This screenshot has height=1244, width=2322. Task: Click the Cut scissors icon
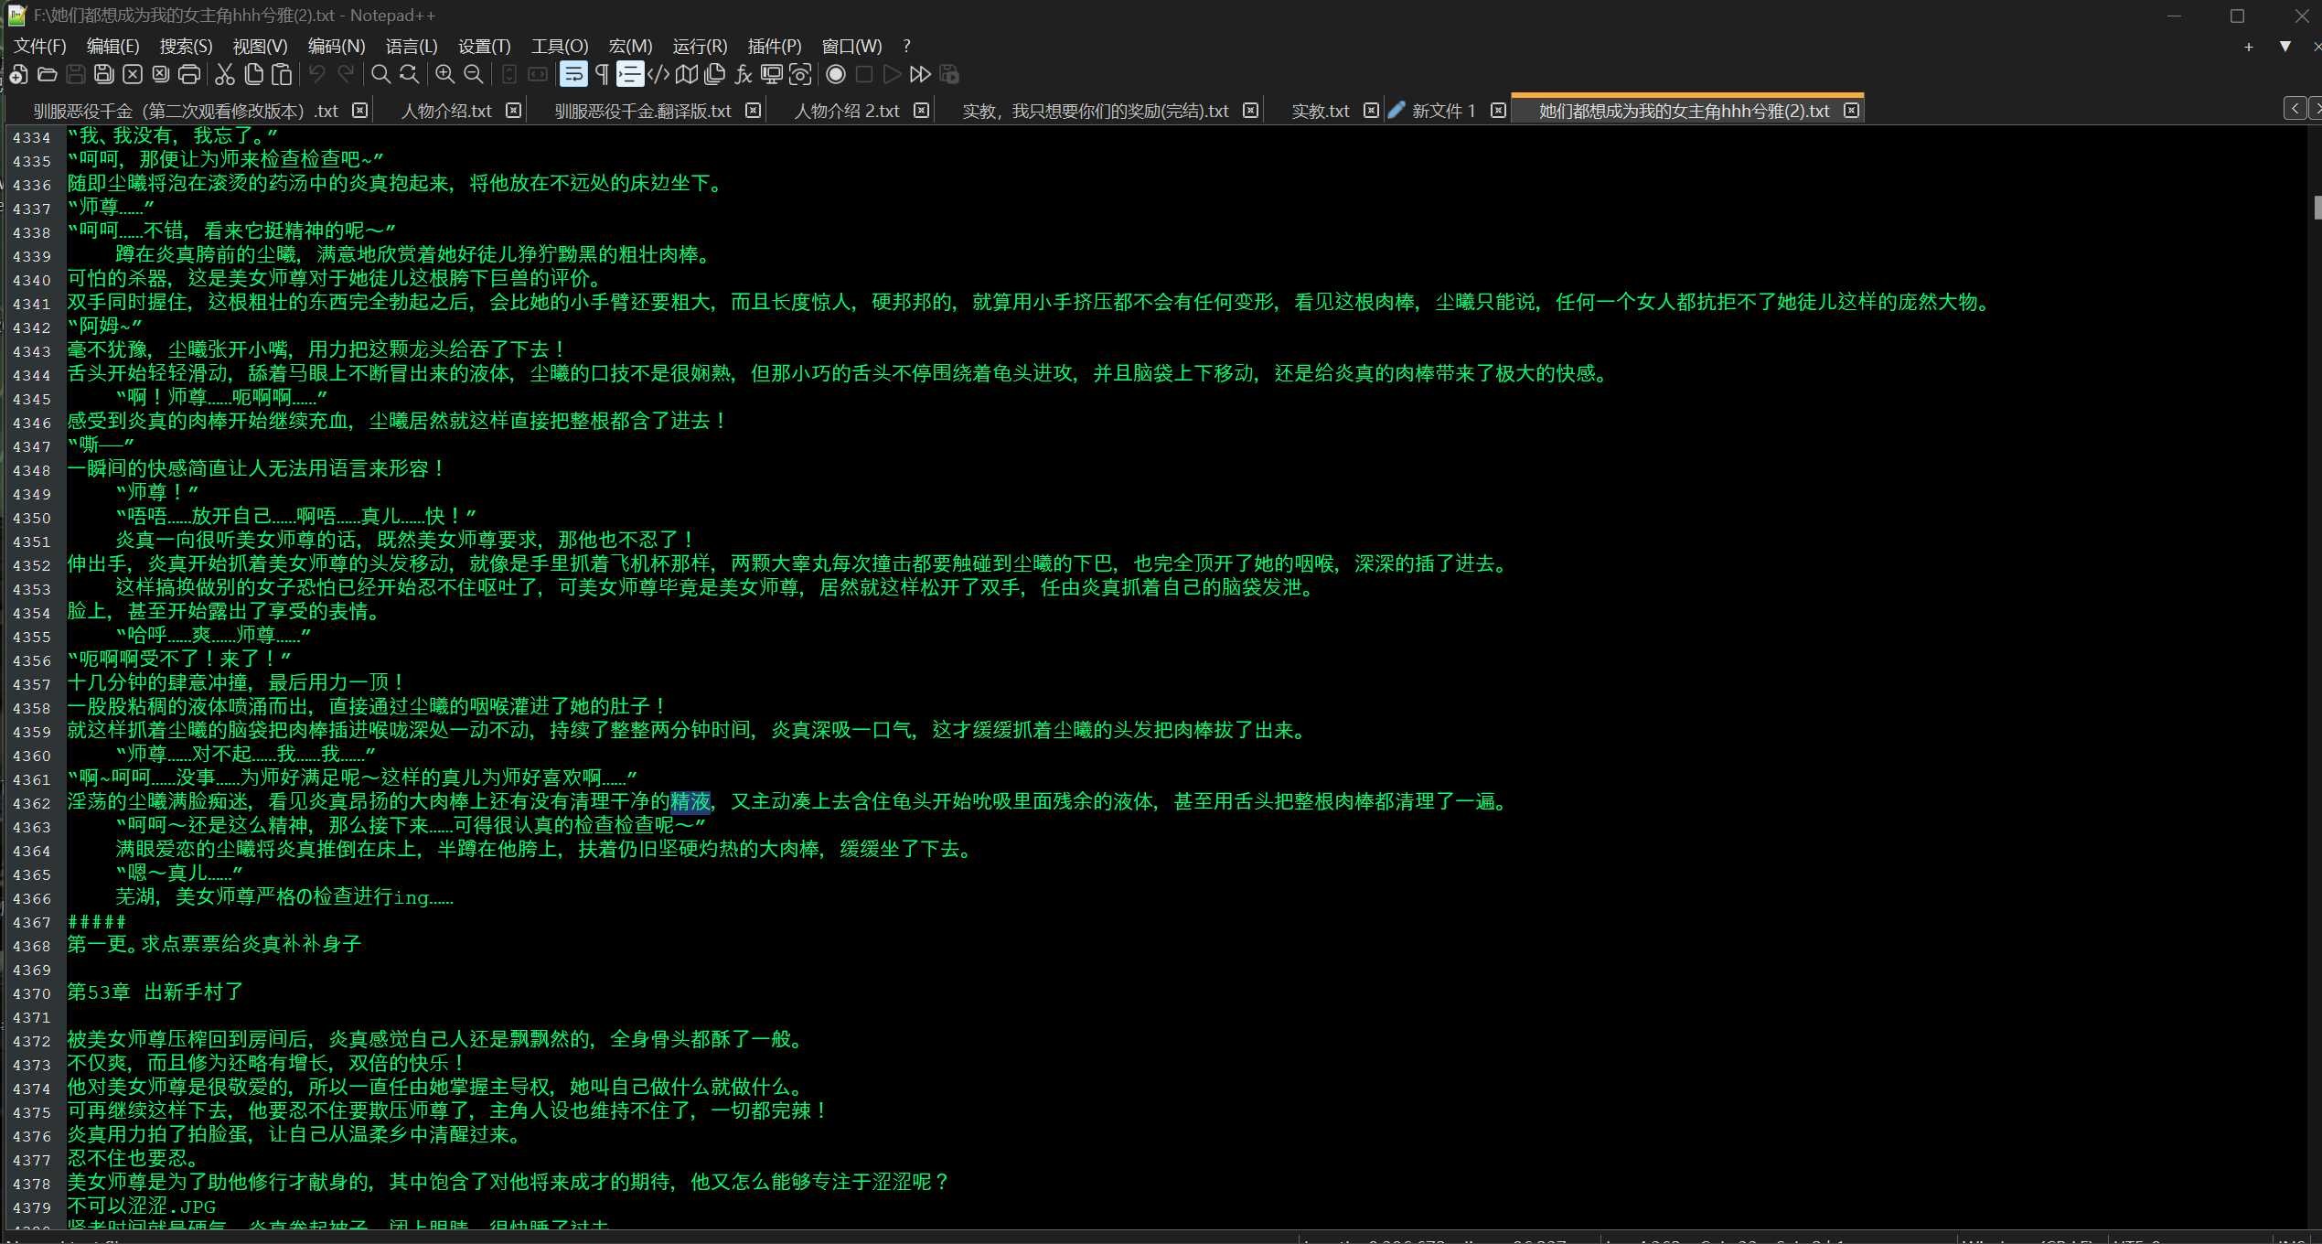click(x=225, y=74)
